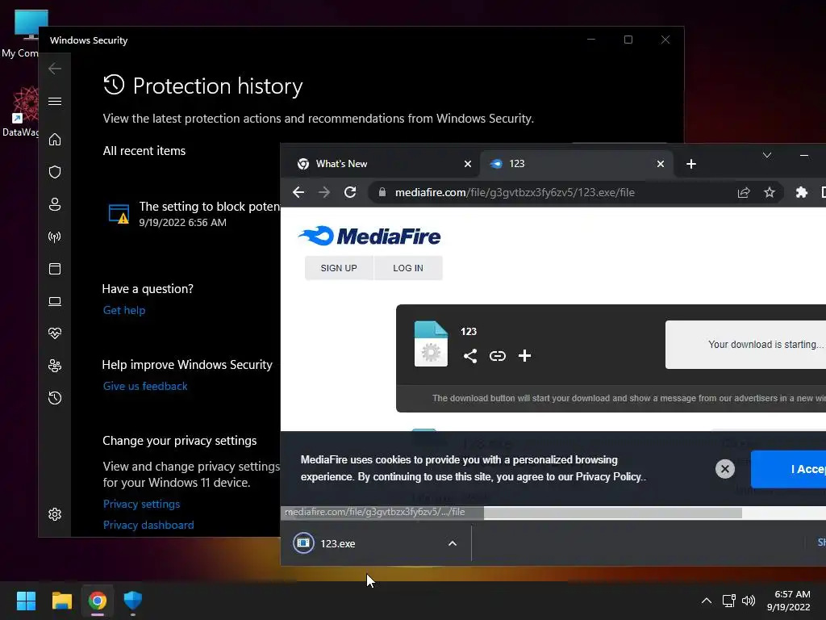Click the network tray icon
Screen dimensions: 826x620
click(x=728, y=601)
